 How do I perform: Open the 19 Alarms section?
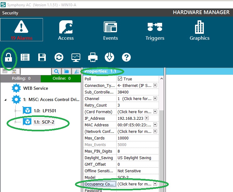[x=22, y=30]
